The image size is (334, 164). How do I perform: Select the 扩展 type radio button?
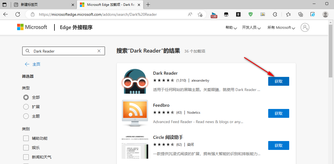pyautogui.click(x=26, y=107)
